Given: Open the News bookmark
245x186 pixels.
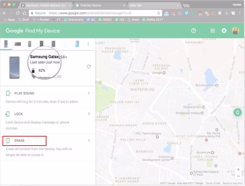Looking at the screenshot, I should point(133,20).
